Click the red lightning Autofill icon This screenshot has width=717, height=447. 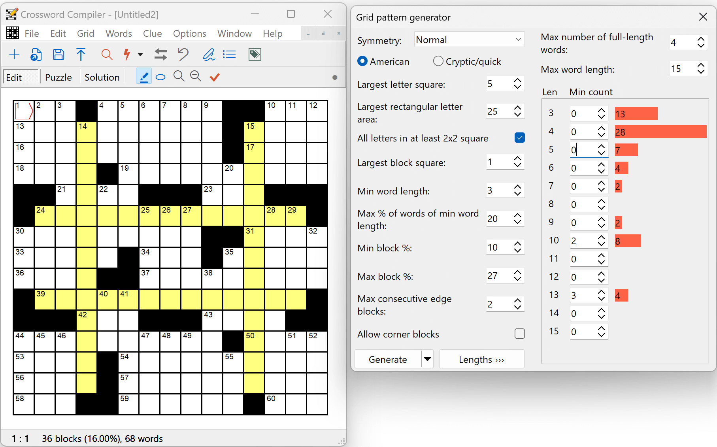click(127, 55)
